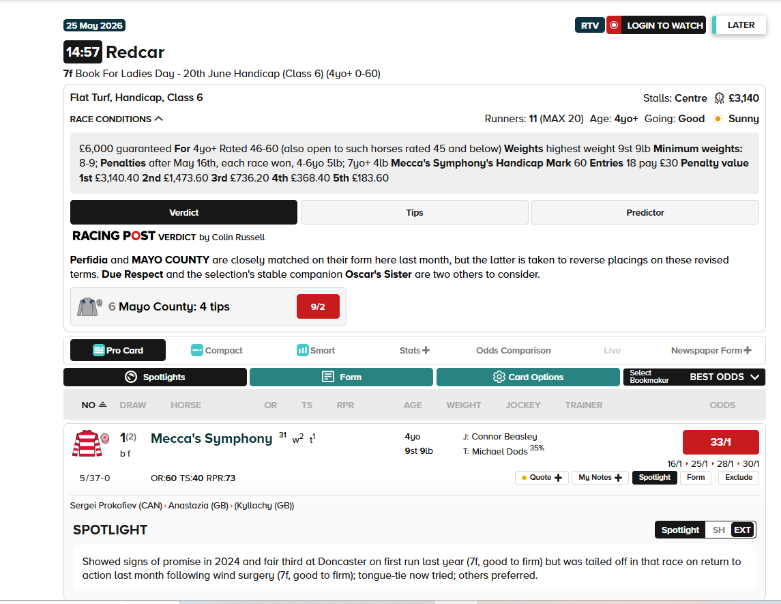Click the My Notes plus icon
The image size is (781, 604).
pyautogui.click(x=619, y=478)
